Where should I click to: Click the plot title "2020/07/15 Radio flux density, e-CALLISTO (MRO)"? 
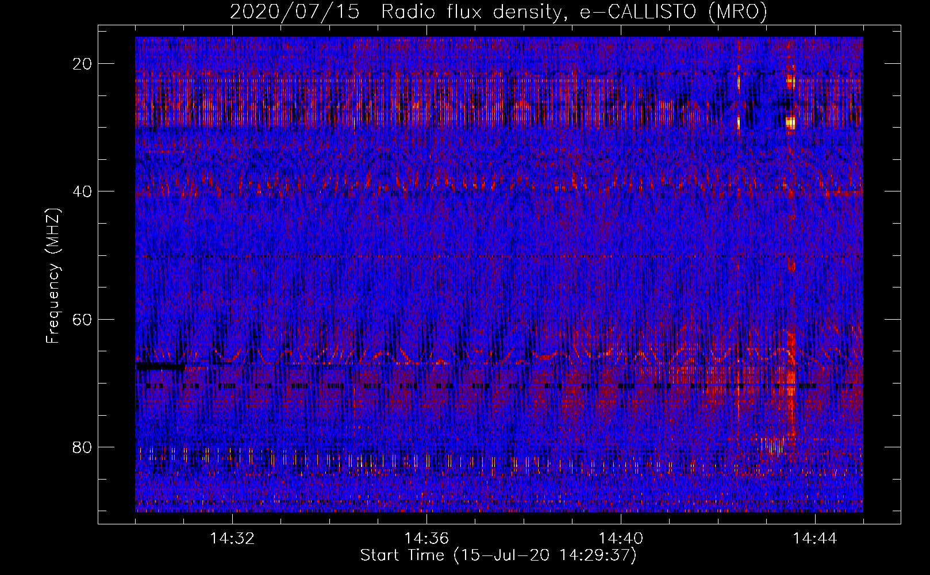[x=498, y=11]
